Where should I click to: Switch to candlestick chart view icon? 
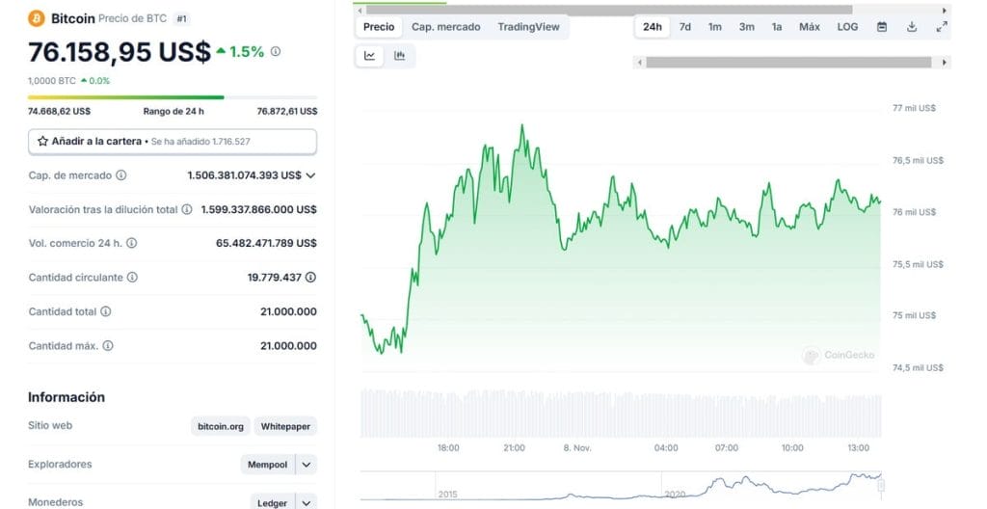point(400,56)
